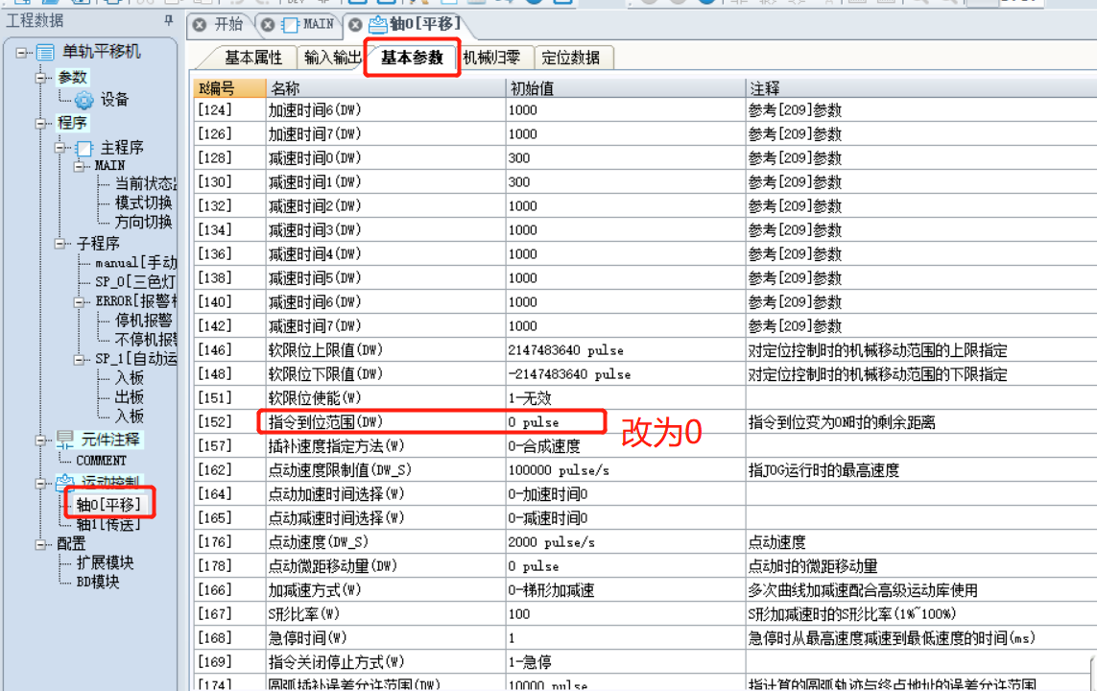Select 轴0[平移] in the project tree

pos(108,505)
